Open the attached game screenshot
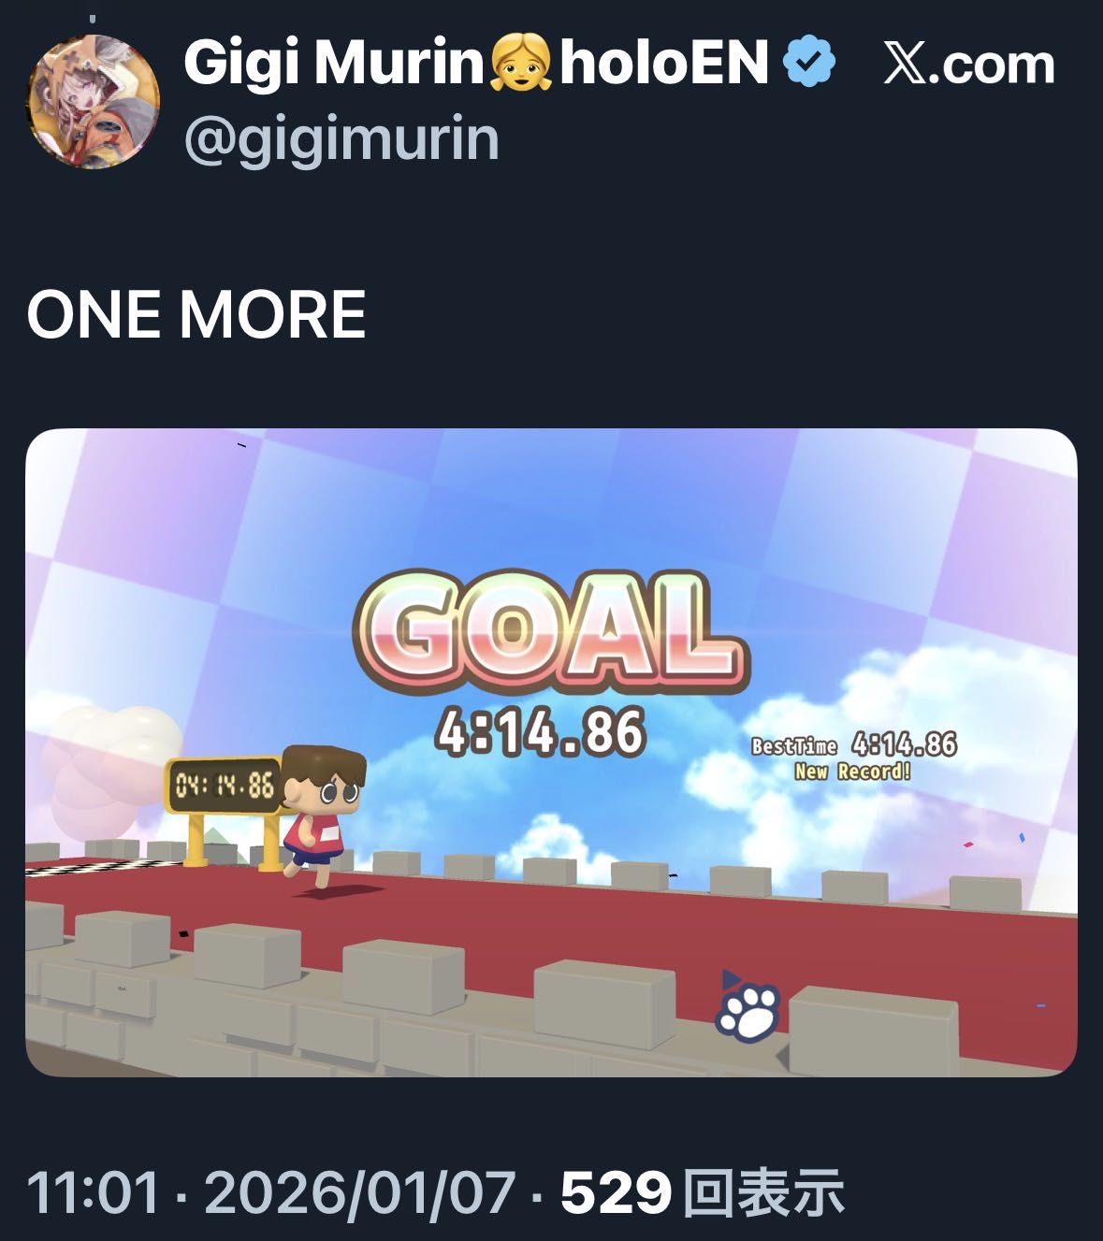This screenshot has width=1103, height=1241. coord(551,753)
